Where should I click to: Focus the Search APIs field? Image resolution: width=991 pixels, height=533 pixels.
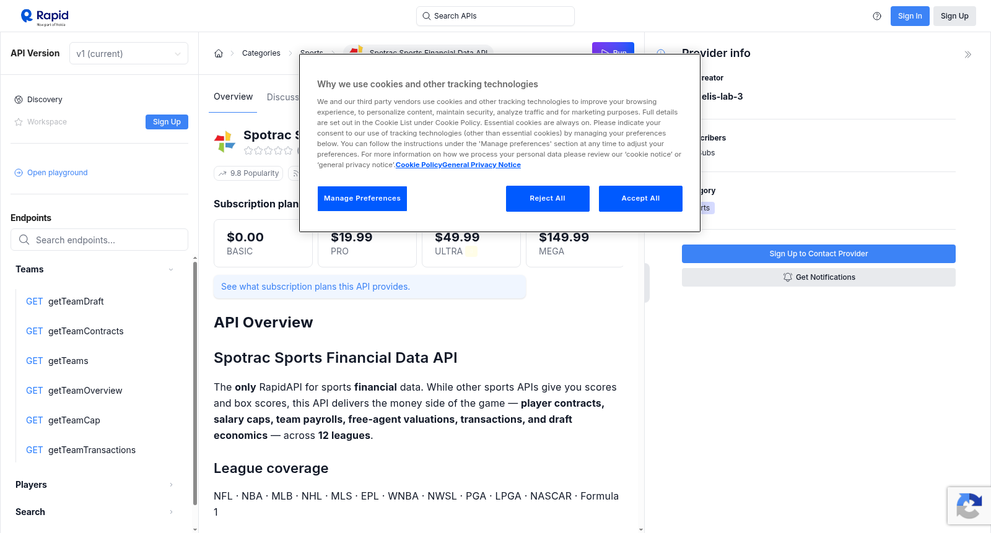click(495, 16)
